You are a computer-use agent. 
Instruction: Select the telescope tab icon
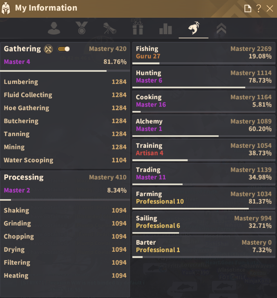(x=110, y=28)
